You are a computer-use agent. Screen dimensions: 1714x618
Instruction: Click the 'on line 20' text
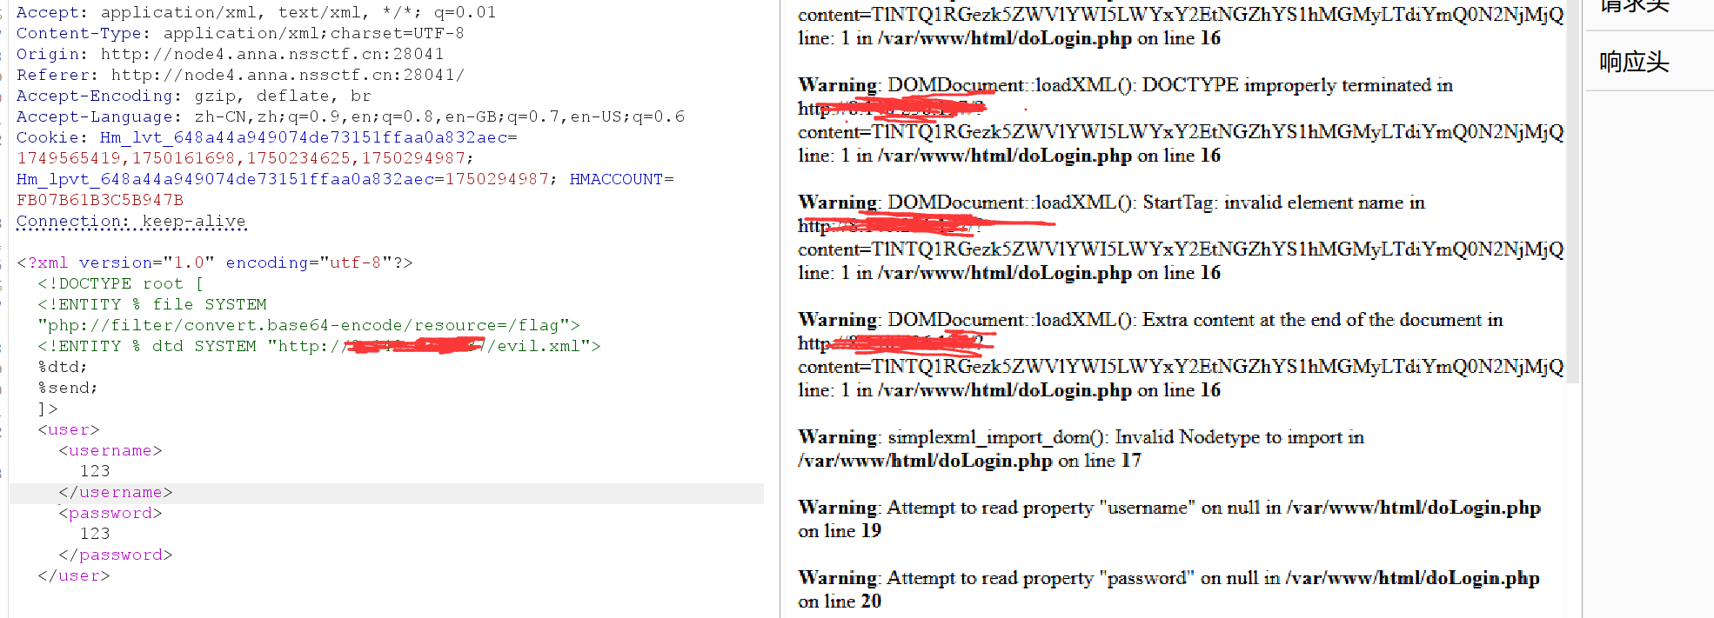[840, 601]
